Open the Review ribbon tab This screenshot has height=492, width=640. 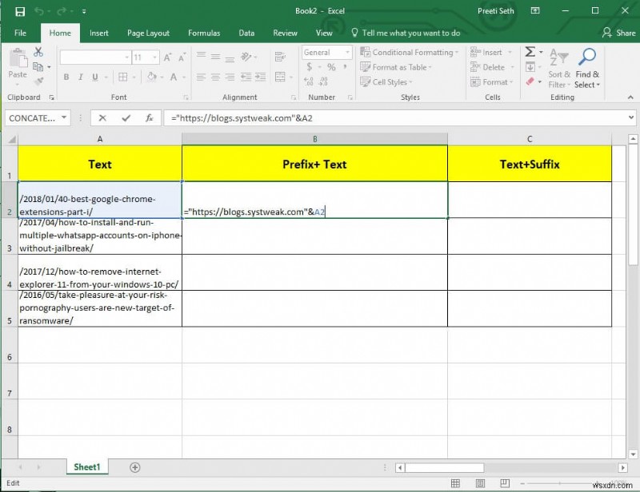tap(285, 33)
